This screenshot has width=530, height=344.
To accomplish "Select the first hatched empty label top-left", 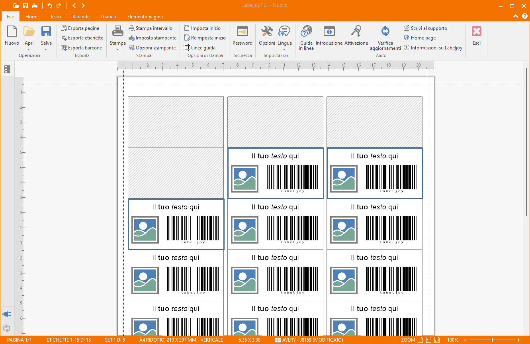I will [176, 122].
